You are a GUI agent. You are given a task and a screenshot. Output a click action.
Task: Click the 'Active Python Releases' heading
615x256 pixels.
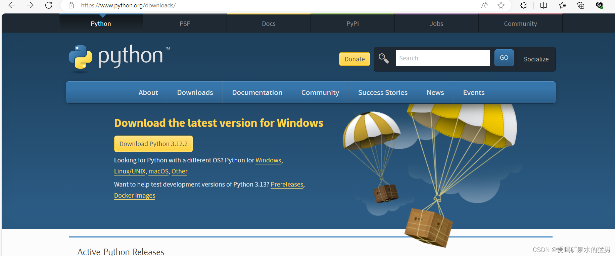(x=121, y=252)
